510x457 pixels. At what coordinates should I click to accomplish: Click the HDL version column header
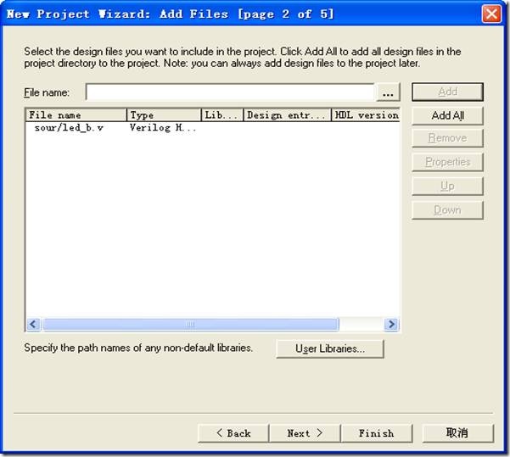point(365,114)
